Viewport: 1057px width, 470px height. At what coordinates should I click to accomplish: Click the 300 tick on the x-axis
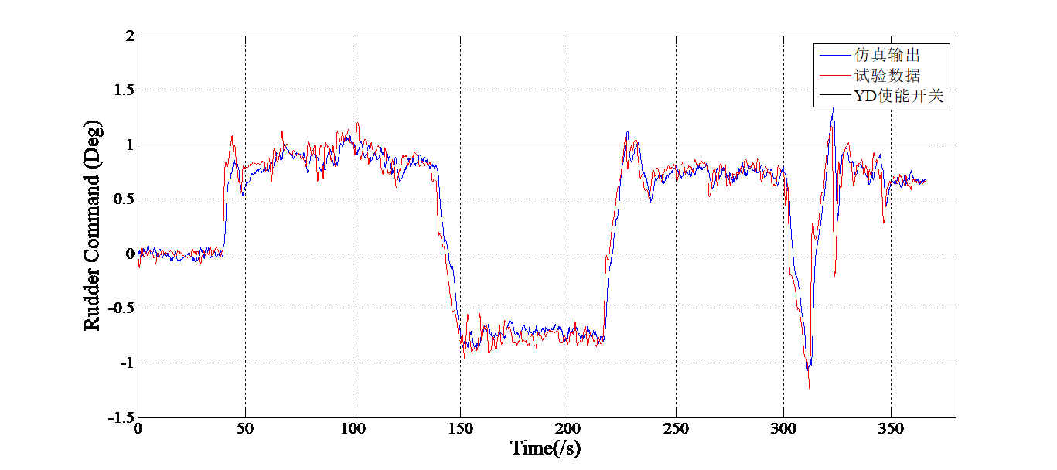pos(783,427)
